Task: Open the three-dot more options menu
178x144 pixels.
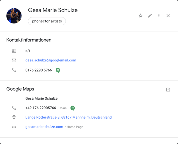Action: (x=159, y=16)
